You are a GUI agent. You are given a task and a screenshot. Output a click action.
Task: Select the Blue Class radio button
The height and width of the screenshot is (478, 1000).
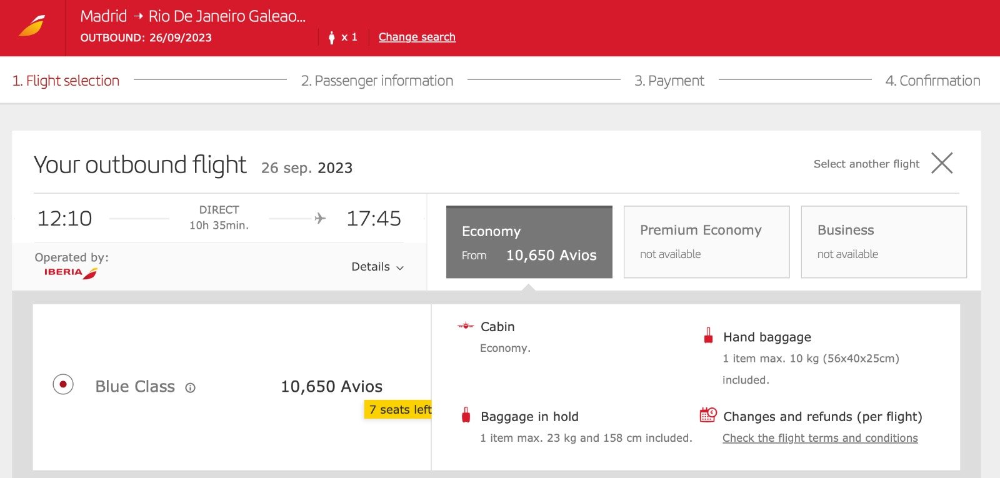[x=63, y=384]
